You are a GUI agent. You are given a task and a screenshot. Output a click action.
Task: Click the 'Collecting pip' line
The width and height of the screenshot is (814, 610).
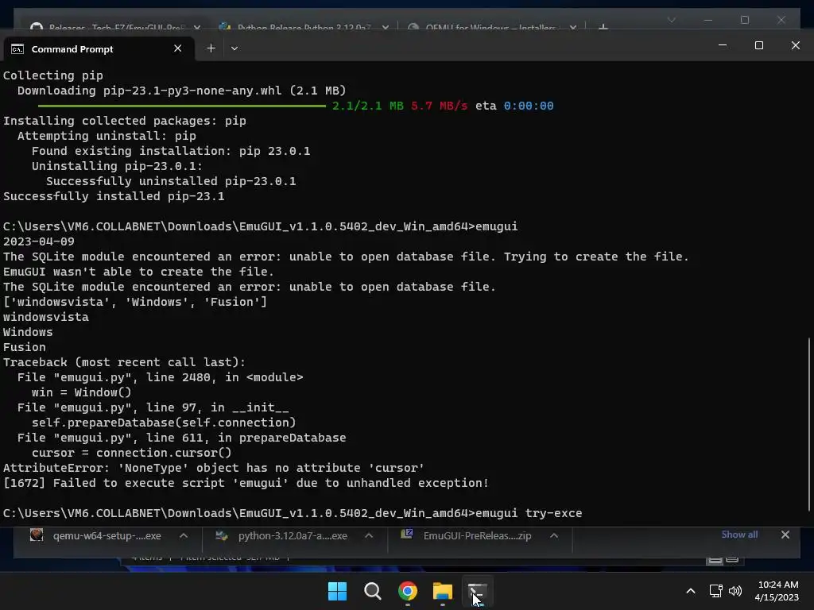click(53, 75)
